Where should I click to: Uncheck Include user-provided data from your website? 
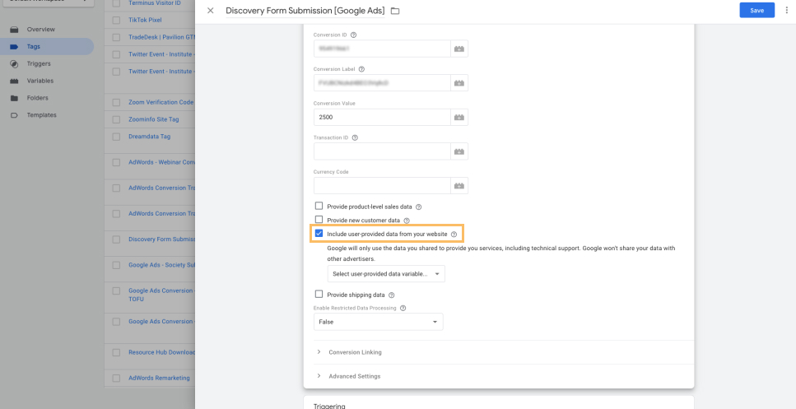[319, 234]
